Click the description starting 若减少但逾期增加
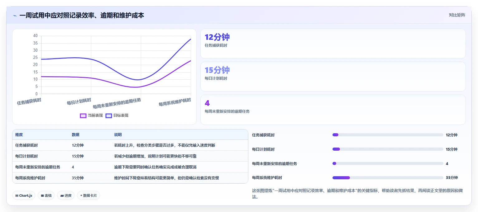 pyautogui.click(x=155, y=156)
